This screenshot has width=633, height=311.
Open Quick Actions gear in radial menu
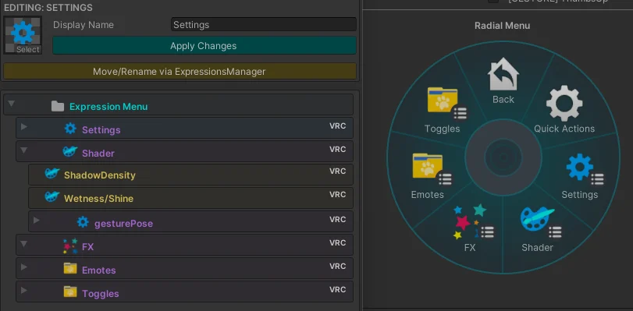(564, 103)
